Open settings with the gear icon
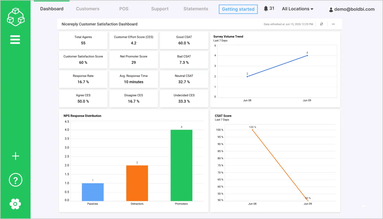Screen dimensions: 383x219 (x=15, y=204)
